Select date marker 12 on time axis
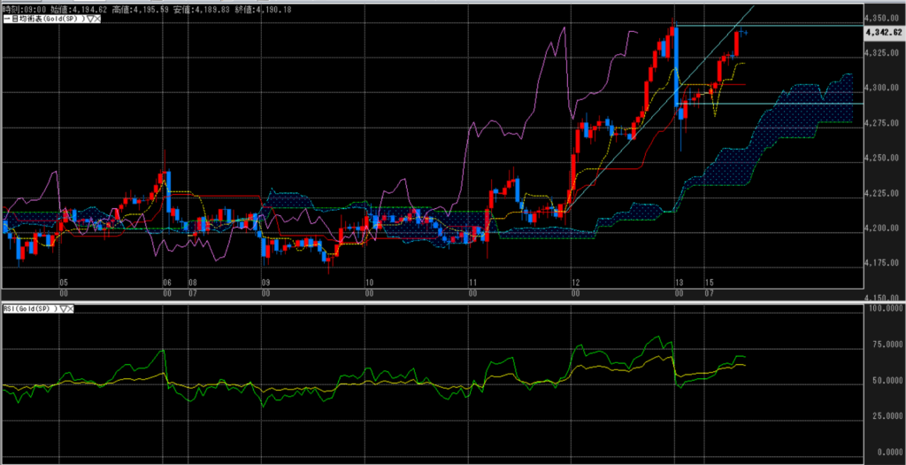 click(575, 283)
